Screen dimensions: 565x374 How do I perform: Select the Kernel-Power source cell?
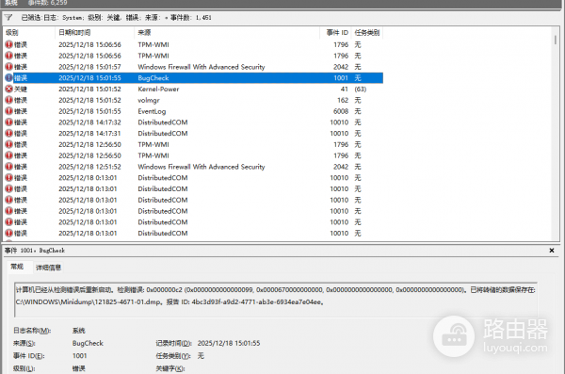pyautogui.click(x=158, y=89)
